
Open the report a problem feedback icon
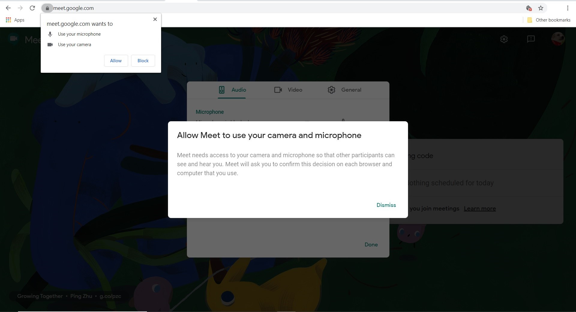point(531,39)
